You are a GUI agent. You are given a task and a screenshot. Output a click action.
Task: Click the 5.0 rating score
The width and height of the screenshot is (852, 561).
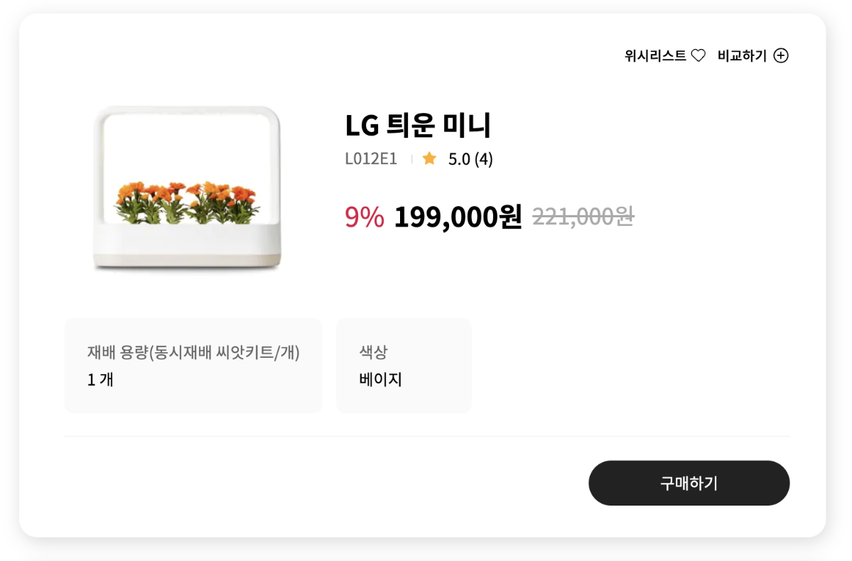pyautogui.click(x=459, y=159)
